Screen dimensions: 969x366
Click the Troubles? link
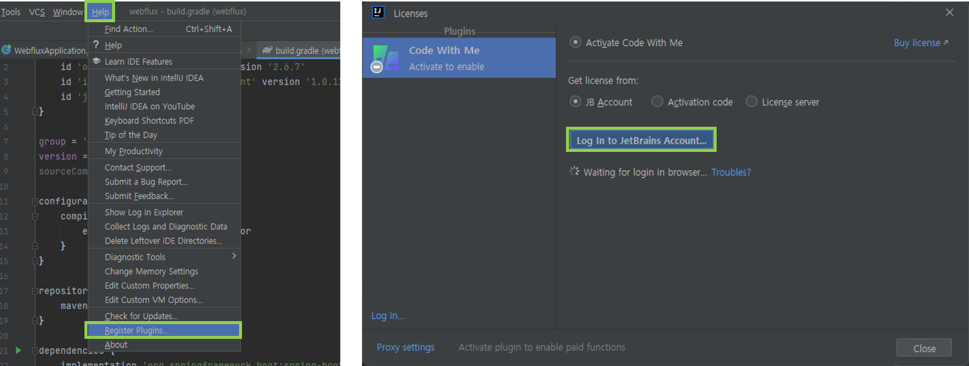731,172
